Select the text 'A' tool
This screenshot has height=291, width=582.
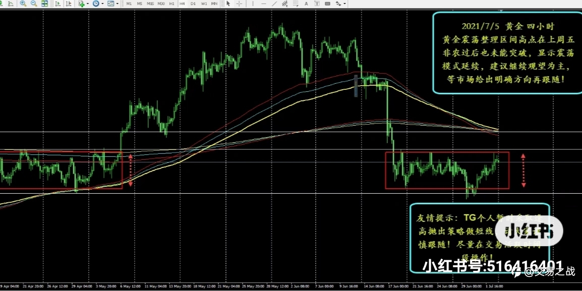pos(306,4)
